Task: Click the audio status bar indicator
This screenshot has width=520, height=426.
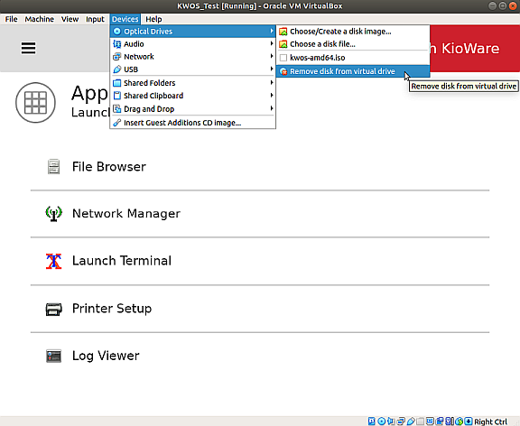Action: click(391, 421)
